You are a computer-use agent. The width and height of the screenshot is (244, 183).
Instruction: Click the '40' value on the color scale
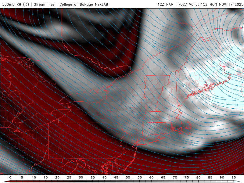(x=104, y=178)
